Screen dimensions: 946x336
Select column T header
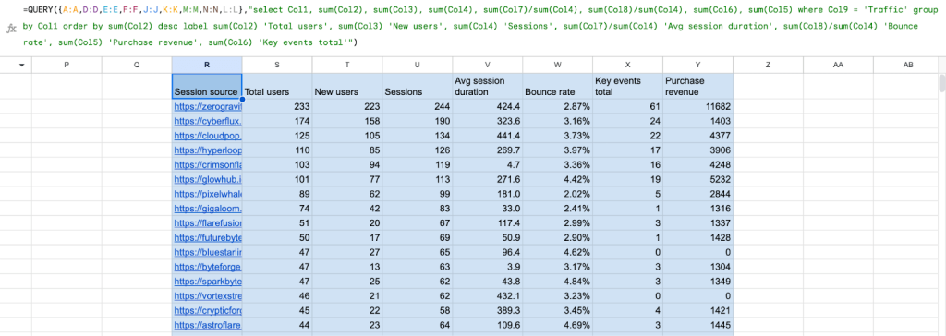coord(347,66)
